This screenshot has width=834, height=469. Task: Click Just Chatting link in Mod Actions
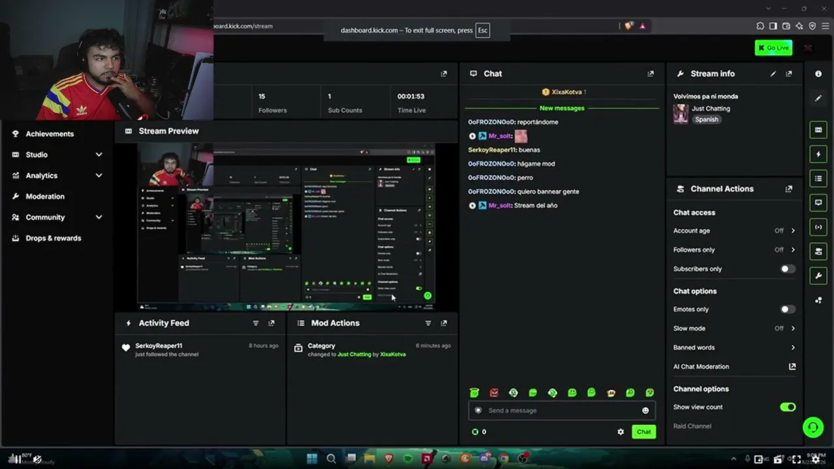tap(354, 354)
